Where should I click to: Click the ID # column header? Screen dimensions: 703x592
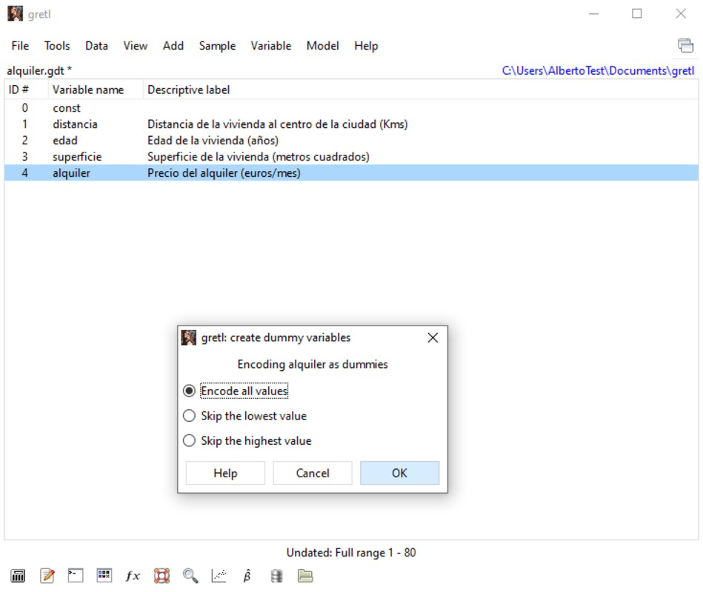(x=26, y=90)
